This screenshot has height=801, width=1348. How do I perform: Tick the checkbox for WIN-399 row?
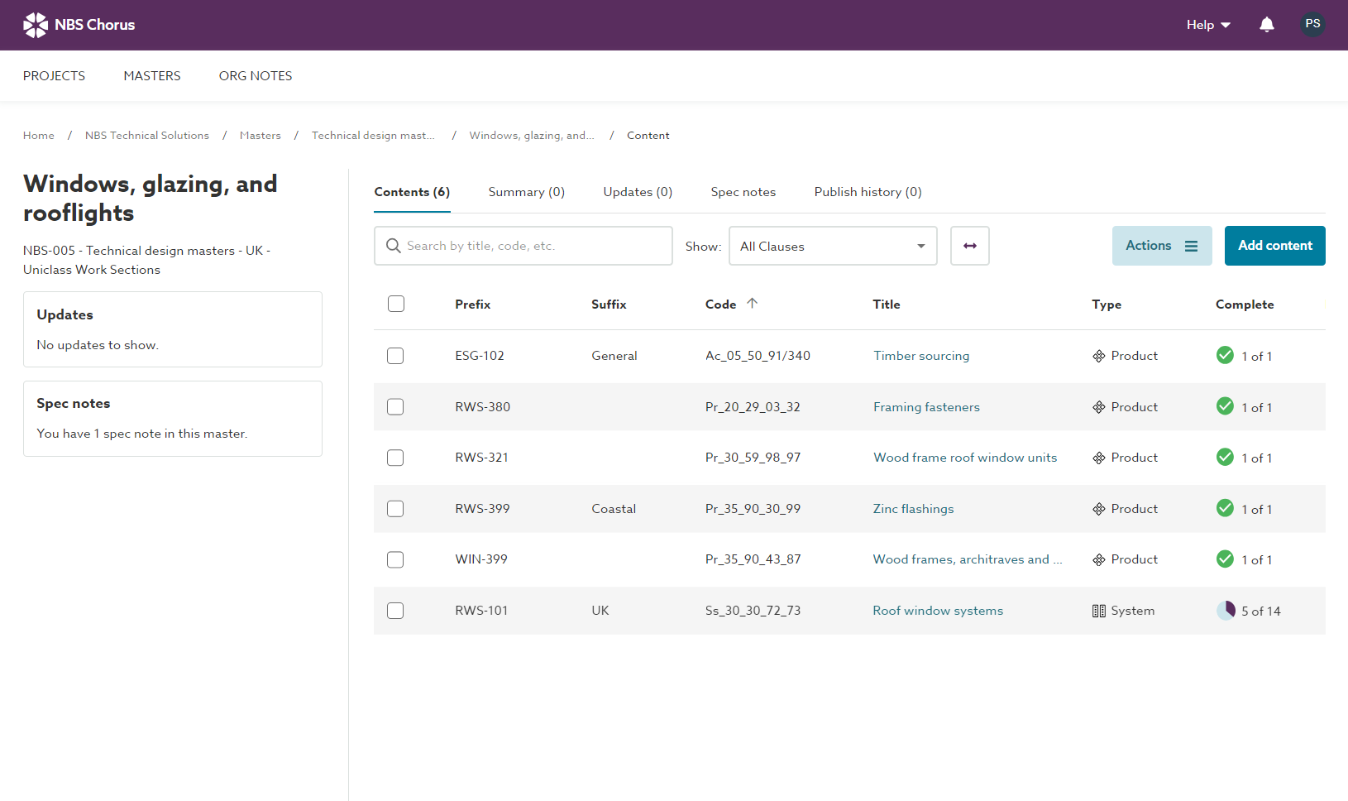coord(395,559)
